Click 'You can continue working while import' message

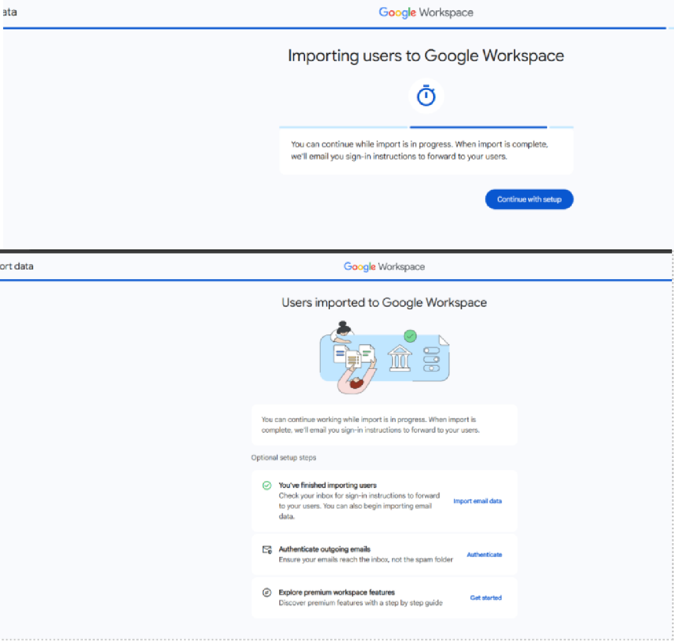point(370,425)
